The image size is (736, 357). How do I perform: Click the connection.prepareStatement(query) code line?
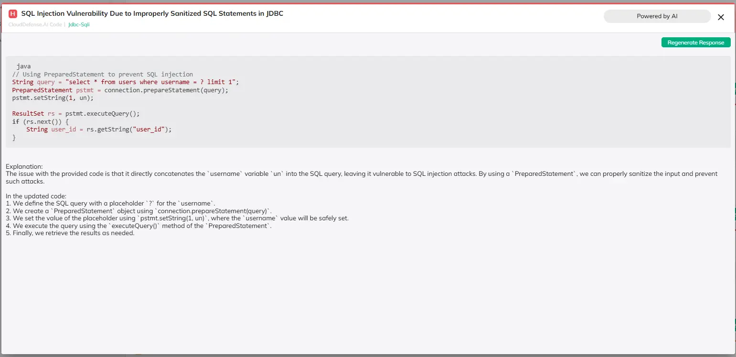[120, 90]
